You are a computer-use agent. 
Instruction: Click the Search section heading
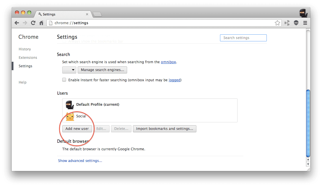(x=63, y=54)
